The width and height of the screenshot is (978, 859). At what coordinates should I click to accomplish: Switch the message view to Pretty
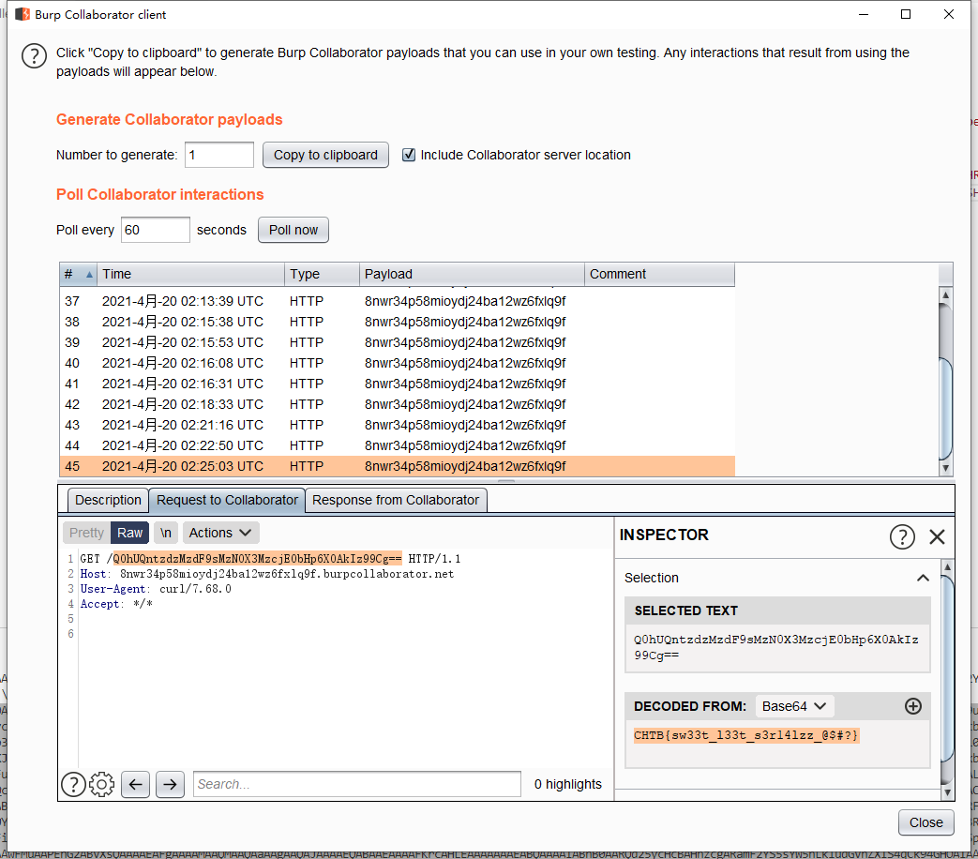(86, 533)
